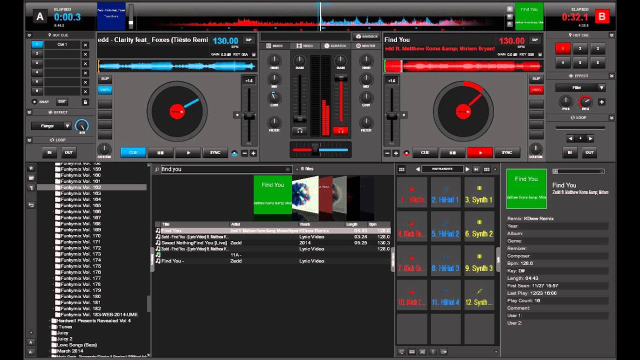
Task: Double loop length on deck B
Action: [x=590, y=138]
